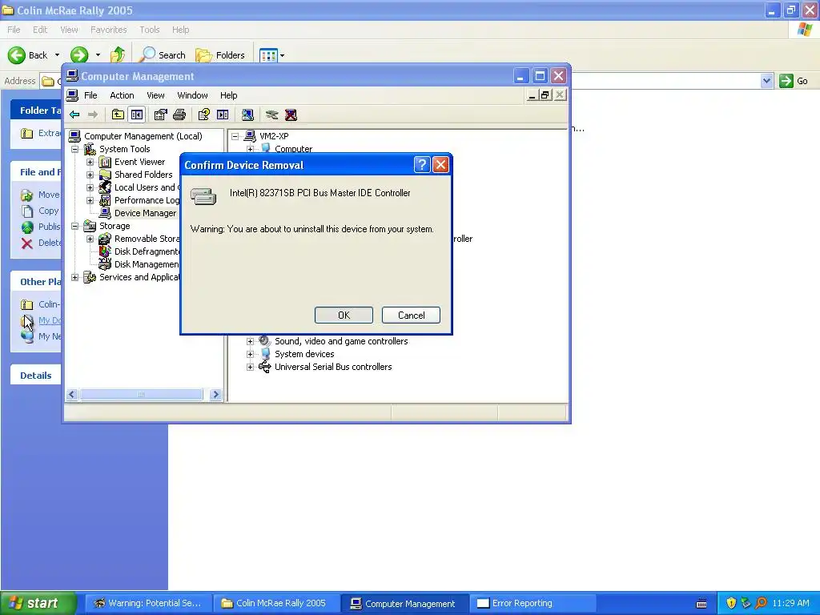
Task: Open Properties icon in Computer Management toolbar
Action: (x=160, y=115)
